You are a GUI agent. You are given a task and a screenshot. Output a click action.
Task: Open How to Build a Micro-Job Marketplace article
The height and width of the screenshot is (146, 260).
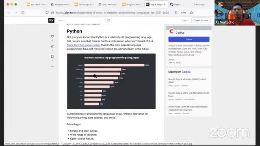[188, 94]
